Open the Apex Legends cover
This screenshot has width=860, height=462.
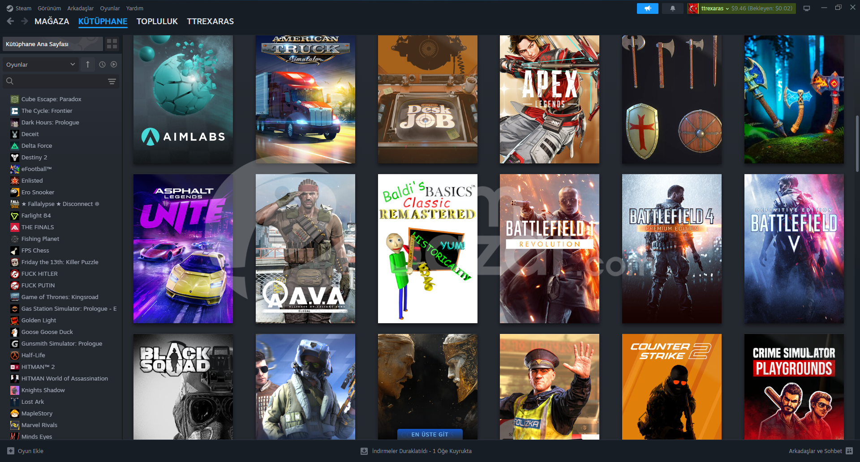(x=550, y=99)
